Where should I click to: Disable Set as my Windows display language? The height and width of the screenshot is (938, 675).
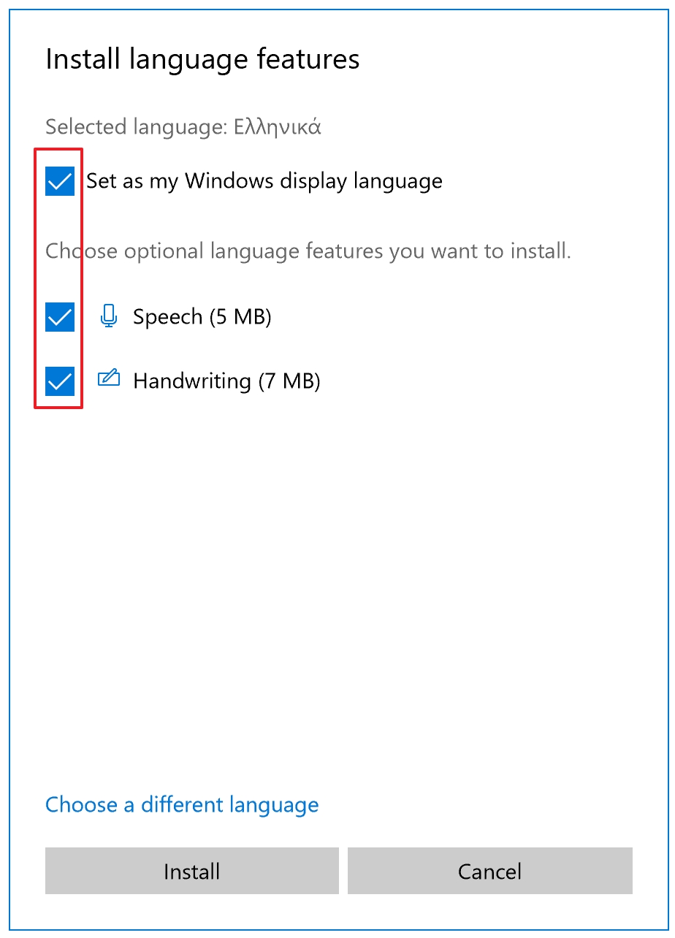click(59, 180)
